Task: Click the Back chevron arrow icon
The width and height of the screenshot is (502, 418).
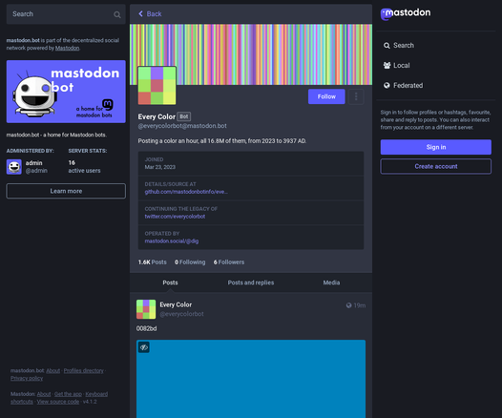Action: tap(140, 13)
